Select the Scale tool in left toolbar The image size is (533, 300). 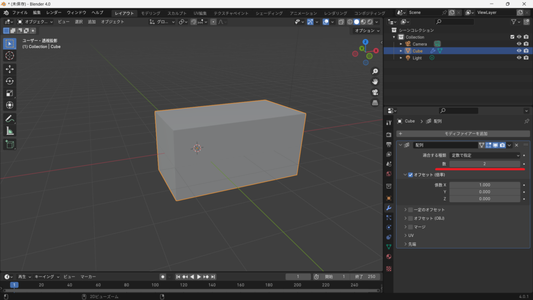click(x=9, y=93)
